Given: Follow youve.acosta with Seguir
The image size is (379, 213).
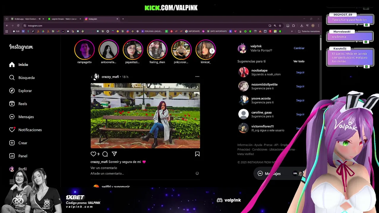Looking at the screenshot, I should 300,100.
